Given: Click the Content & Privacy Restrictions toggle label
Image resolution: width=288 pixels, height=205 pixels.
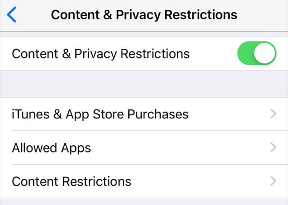Looking at the screenshot, I should click(100, 54).
